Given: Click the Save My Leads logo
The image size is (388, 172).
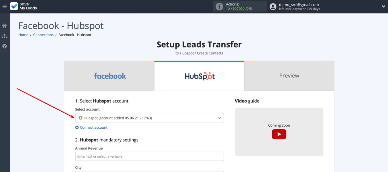Looking at the screenshot, I should (24, 6).
